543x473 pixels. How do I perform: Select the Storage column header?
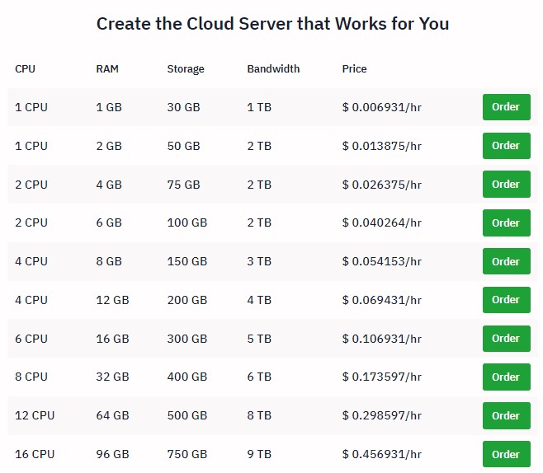186,68
